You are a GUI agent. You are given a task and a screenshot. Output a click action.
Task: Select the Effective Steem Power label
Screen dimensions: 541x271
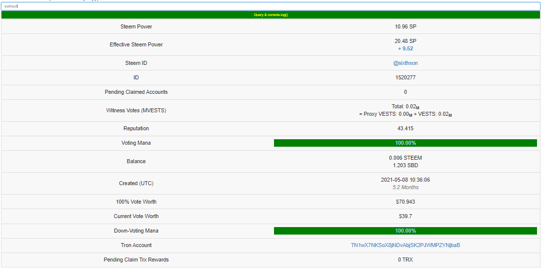[x=136, y=45]
